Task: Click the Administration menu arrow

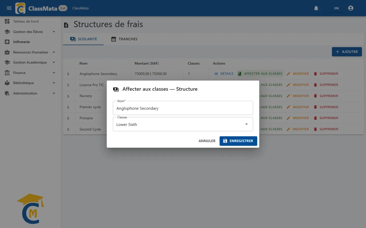Action: 54,93
